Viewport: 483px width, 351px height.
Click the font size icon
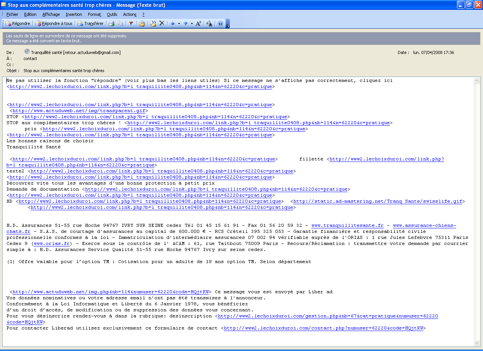(198, 23)
